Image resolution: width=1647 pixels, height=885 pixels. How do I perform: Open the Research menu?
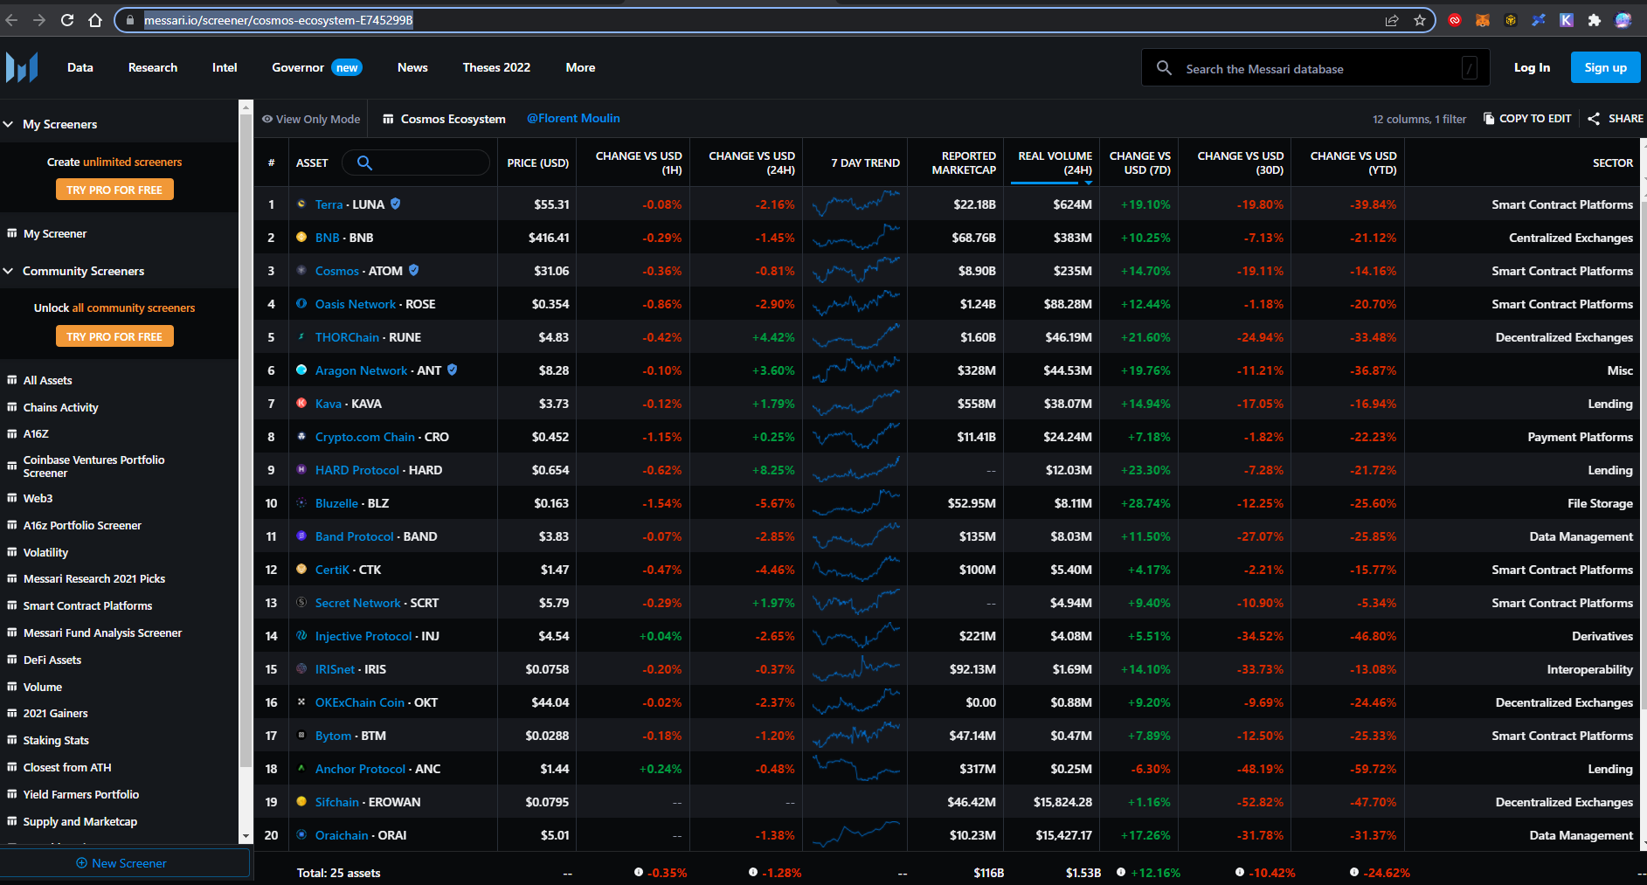pos(153,67)
